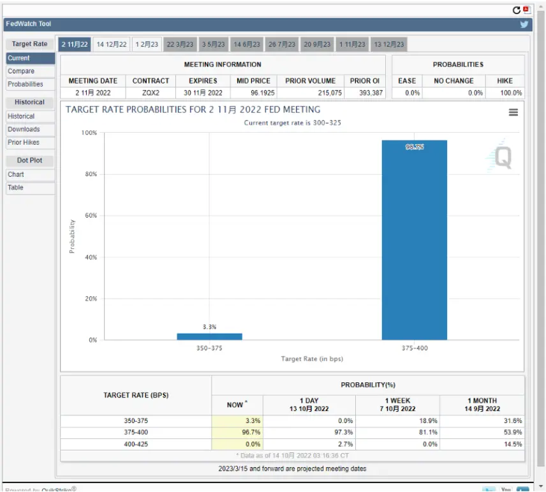This screenshot has width=546, height=492.
Task: Click the Dot Plot sidebar heading
Action: pos(29,160)
